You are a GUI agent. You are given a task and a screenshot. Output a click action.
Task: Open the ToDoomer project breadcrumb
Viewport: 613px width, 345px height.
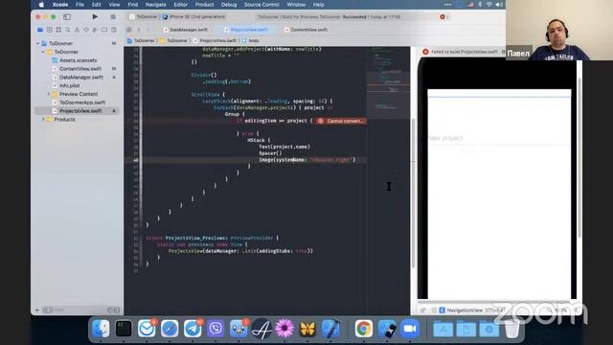tap(142, 40)
